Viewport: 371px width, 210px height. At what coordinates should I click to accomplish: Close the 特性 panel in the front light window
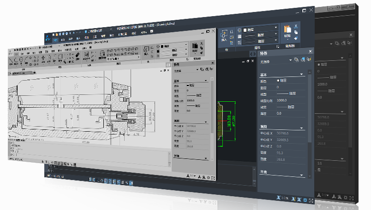coord(212,63)
